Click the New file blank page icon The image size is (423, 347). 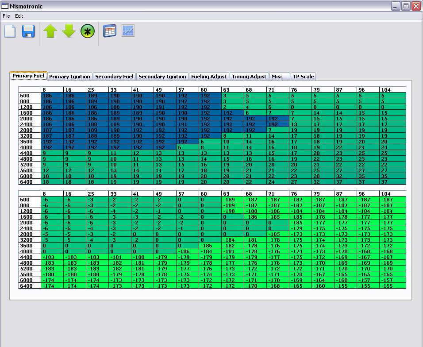(x=10, y=31)
